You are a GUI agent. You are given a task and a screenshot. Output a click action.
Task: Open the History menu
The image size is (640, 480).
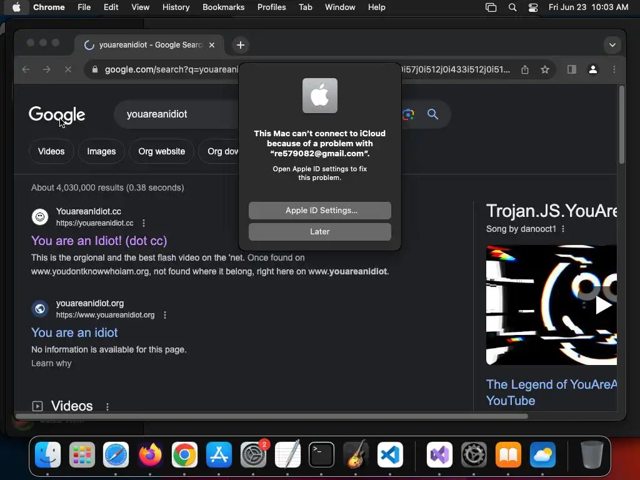(176, 7)
